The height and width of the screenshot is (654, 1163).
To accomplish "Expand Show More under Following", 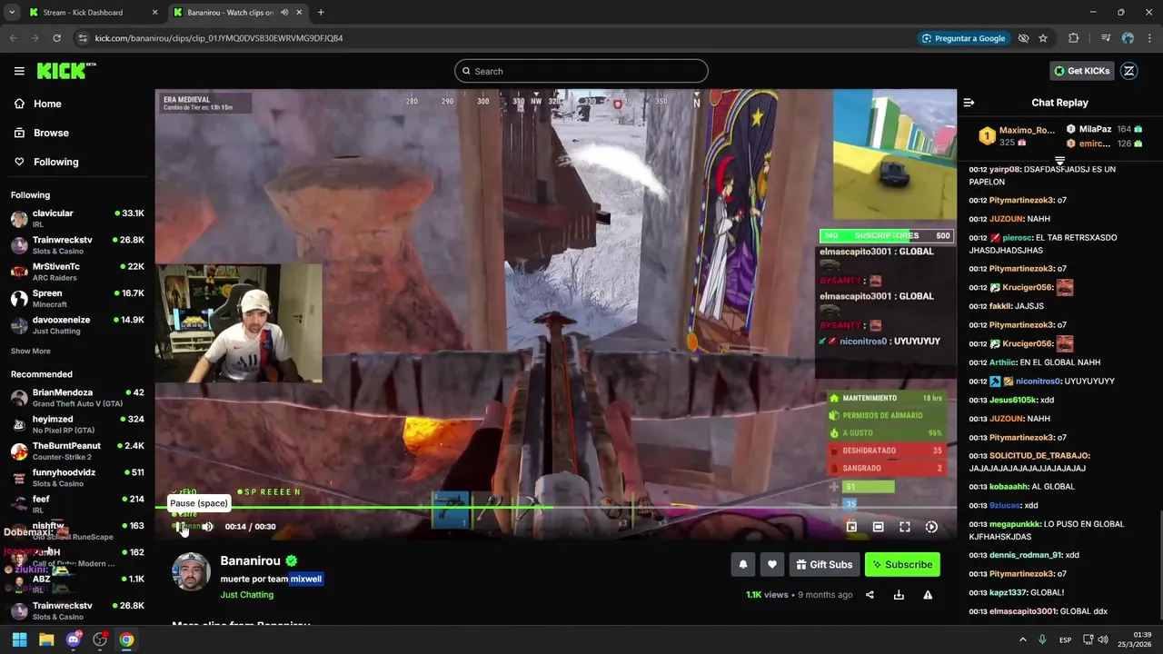I will pos(31,351).
